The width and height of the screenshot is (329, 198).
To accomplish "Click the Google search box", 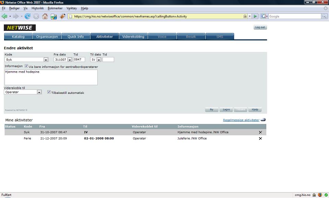I will point(295,16).
